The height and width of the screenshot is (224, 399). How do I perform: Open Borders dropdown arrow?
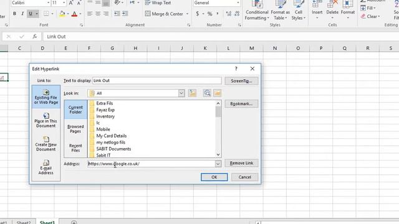coord(52,14)
